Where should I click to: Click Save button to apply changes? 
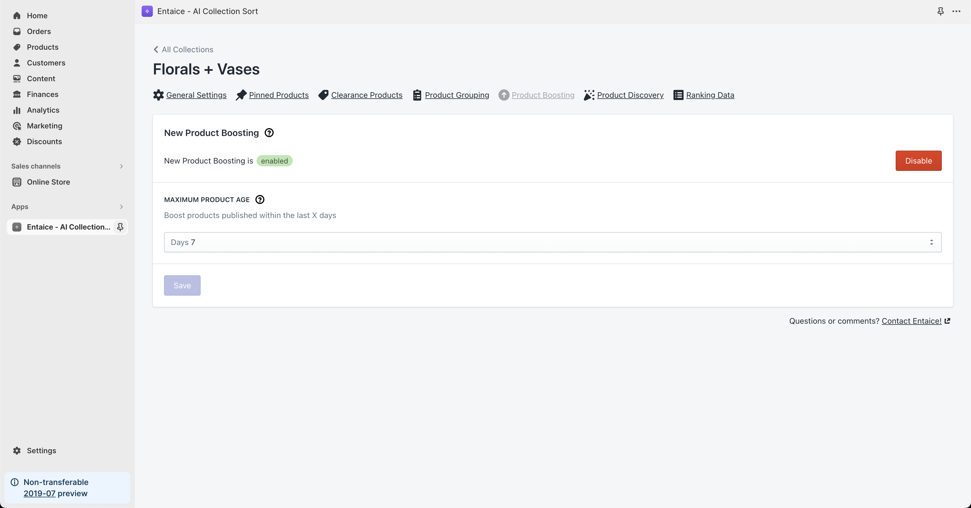point(182,286)
